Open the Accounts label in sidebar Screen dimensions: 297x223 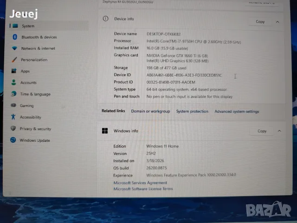[x=28, y=83]
